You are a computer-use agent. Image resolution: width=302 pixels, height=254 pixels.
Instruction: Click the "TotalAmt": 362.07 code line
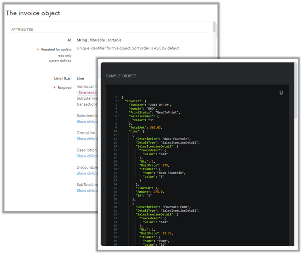(145, 128)
